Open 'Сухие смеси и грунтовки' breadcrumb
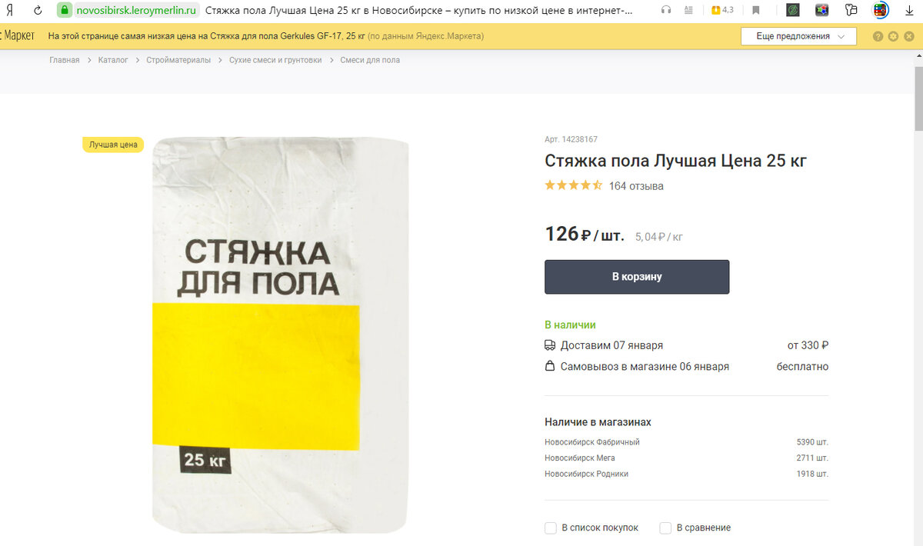Viewport: 923px width, 546px height. [x=275, y=60]
